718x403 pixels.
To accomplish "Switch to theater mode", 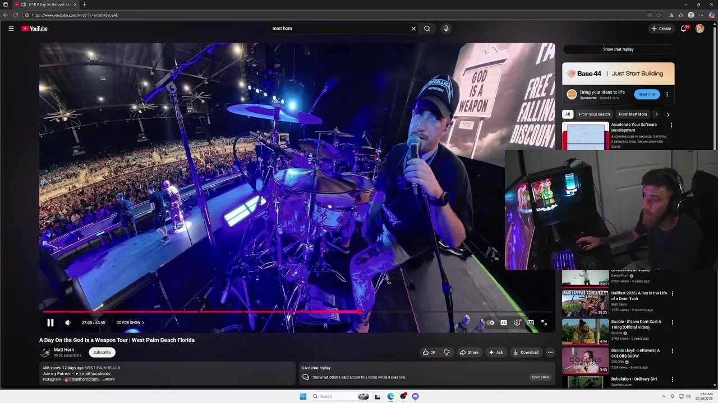I will [531, 322].
